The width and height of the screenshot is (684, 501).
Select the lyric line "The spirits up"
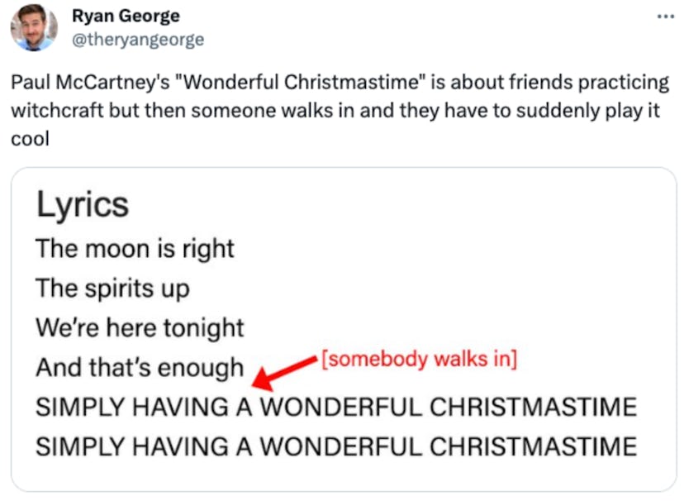click(x=112, y=288)
